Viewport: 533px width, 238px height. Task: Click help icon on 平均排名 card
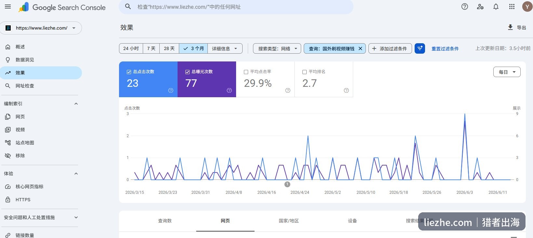346,90
